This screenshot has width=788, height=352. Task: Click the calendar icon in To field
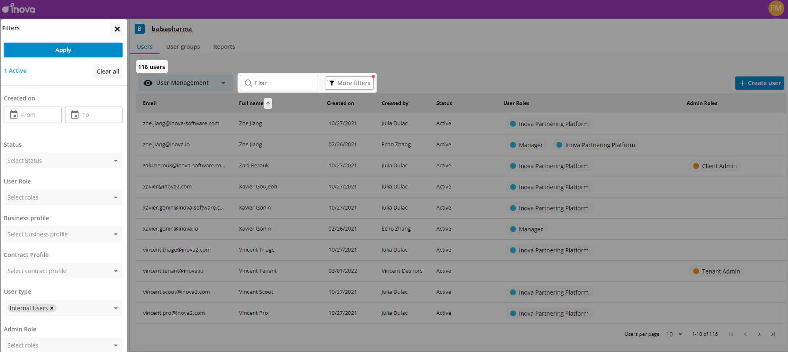75,115
